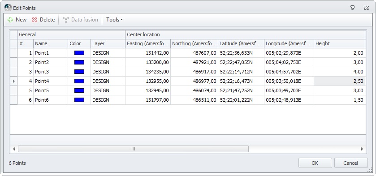This screenshot has height=176, width=376.
Task: Confirm changes with the OK button
Action: (x=315, y=163)
